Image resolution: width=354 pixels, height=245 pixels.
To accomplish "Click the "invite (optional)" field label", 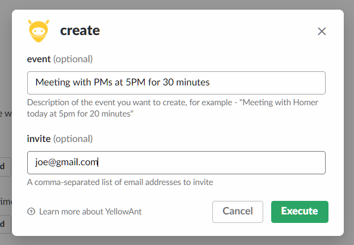I will tap(60, 139).
